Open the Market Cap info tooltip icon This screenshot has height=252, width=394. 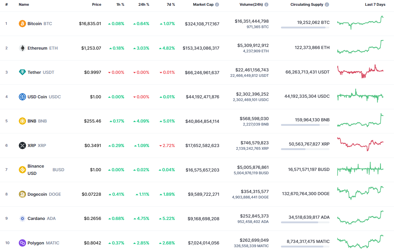[217, 4]
